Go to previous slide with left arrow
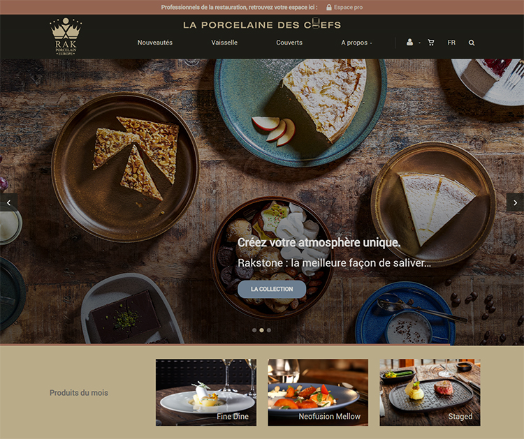The height and width of the screenshot is (439, 524). [8, 202]
